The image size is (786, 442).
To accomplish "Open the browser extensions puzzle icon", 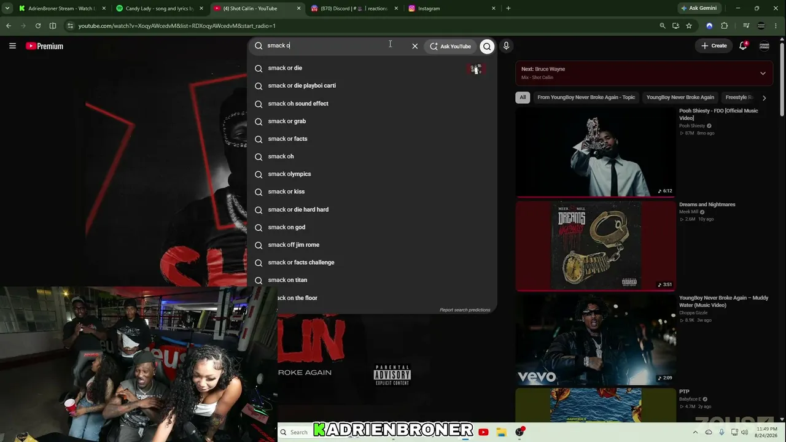I will tap(725, 26).
